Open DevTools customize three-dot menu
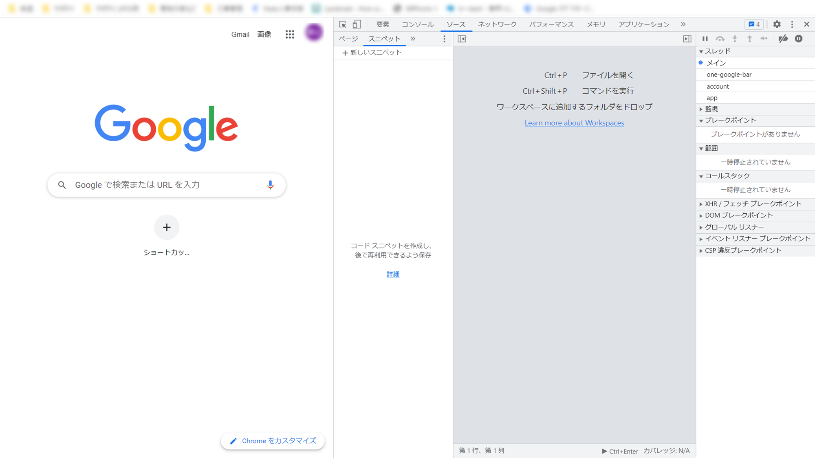815x458 pixels. click(x=792, y=24)
